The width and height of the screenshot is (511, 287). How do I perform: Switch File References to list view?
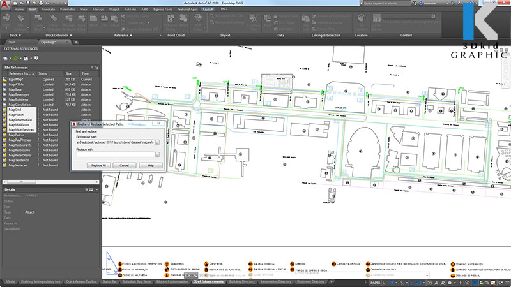pyautogui.click(x=93, y=67)
